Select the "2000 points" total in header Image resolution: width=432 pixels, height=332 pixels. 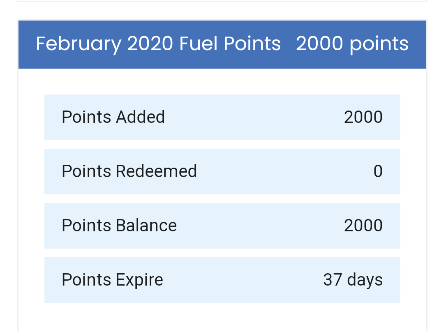tap(352, 44)
